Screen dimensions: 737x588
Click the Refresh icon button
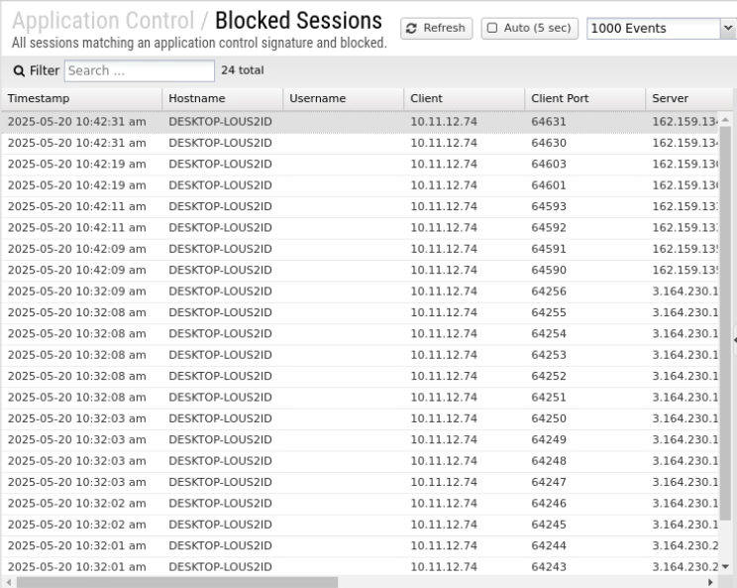436,29
